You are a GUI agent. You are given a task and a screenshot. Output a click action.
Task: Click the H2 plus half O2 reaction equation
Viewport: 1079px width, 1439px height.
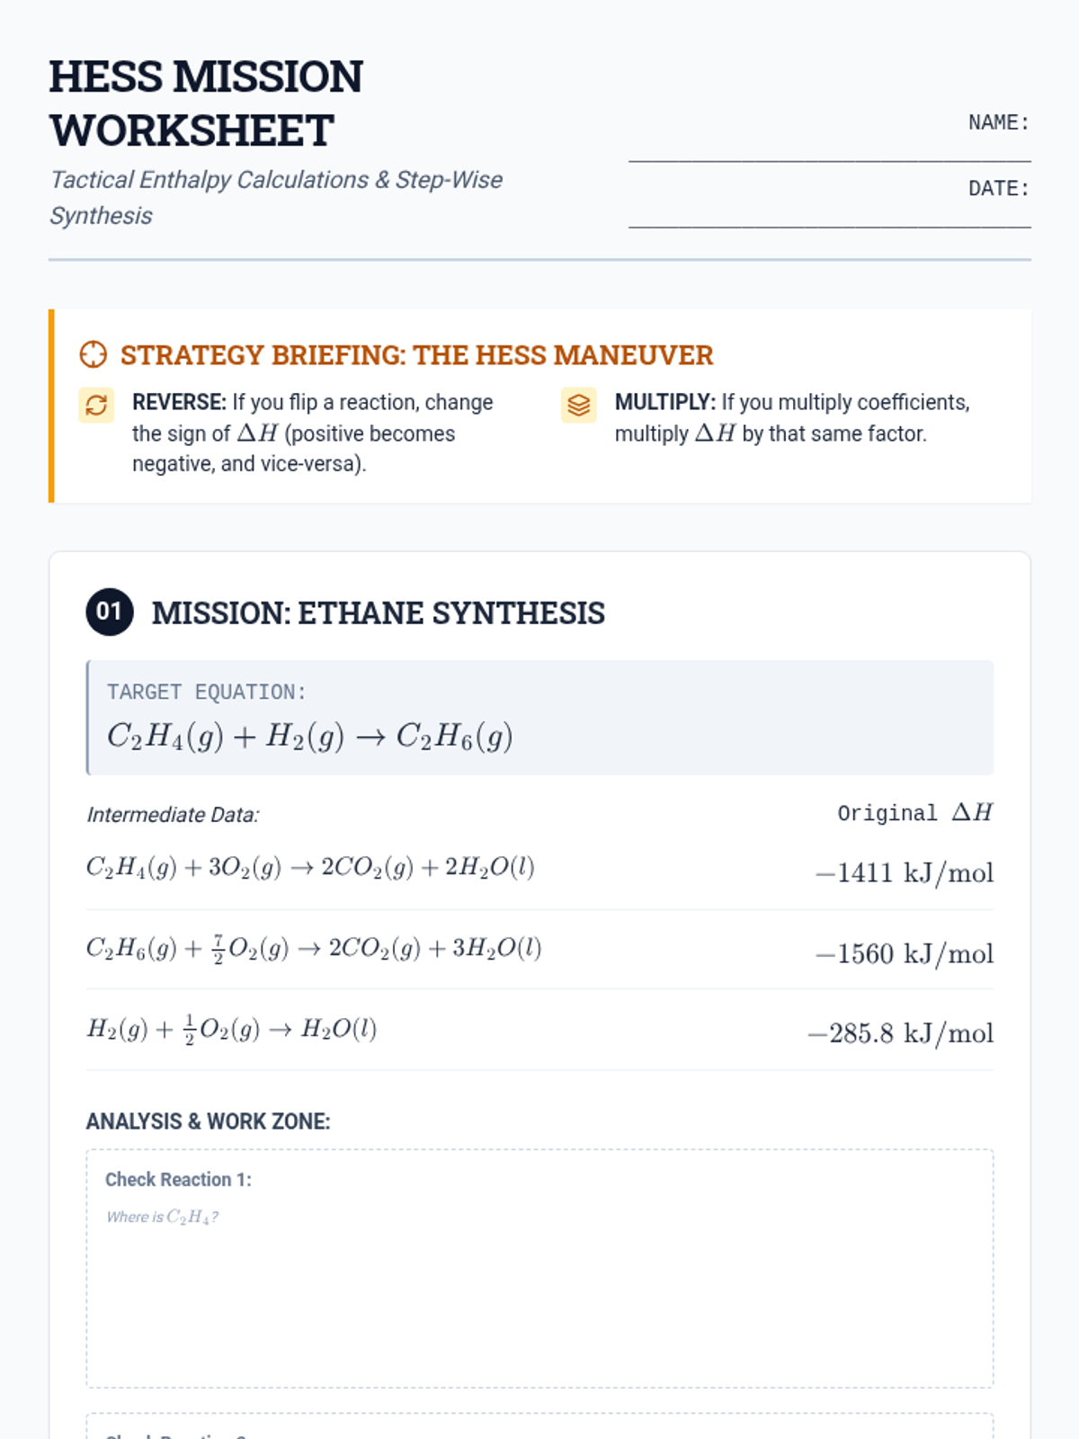pos(231,1029)
